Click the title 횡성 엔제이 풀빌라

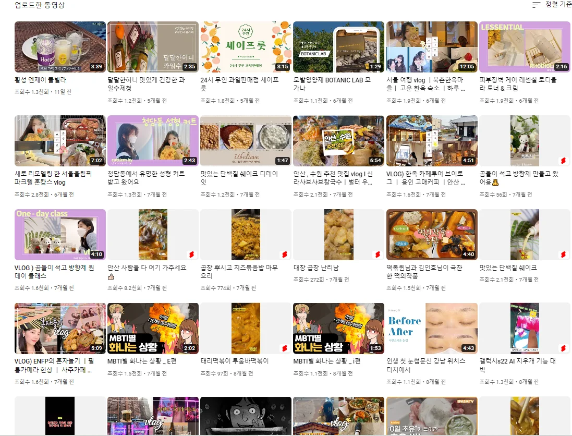pos(41,80)
